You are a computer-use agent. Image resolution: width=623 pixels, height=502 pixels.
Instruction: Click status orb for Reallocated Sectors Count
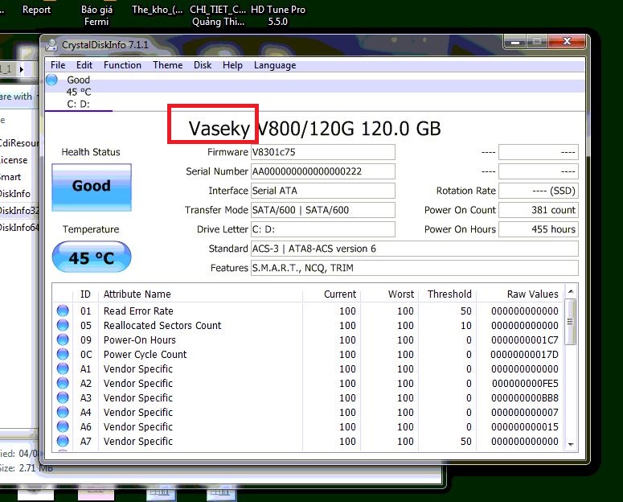pos(63,325)
